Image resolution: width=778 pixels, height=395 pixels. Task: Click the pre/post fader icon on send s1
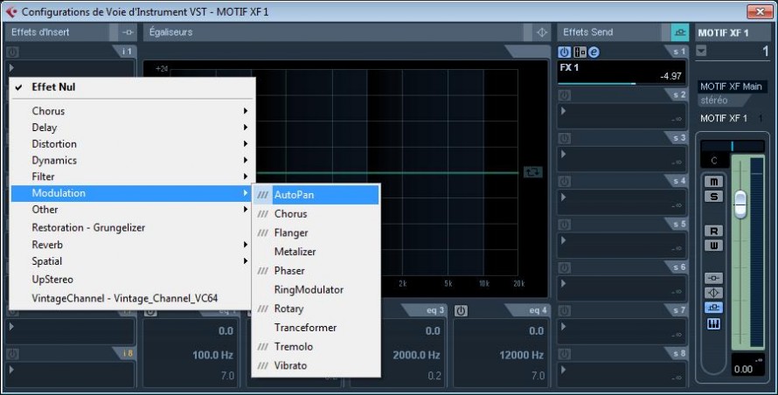[x=580, y=52]
